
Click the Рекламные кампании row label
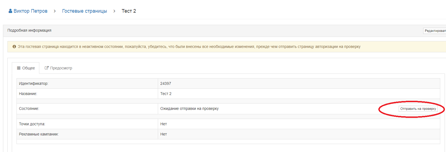click(39, 134)
